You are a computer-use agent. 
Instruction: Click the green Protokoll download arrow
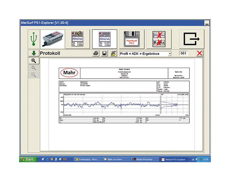(34, 53)
